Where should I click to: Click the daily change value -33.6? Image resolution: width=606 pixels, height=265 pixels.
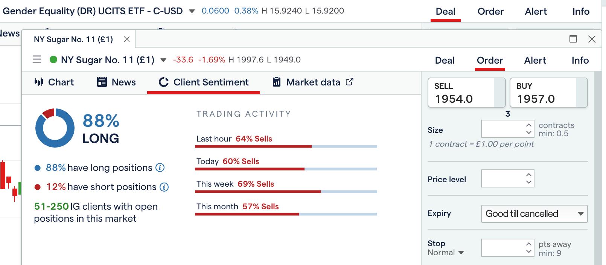point(183,60)
